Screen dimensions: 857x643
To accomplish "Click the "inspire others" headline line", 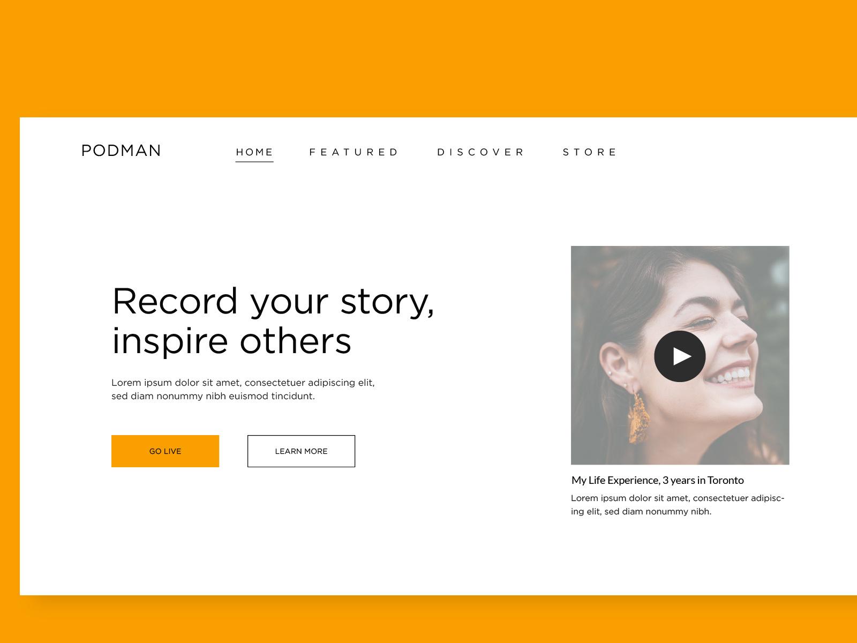I will coord(231,341).
